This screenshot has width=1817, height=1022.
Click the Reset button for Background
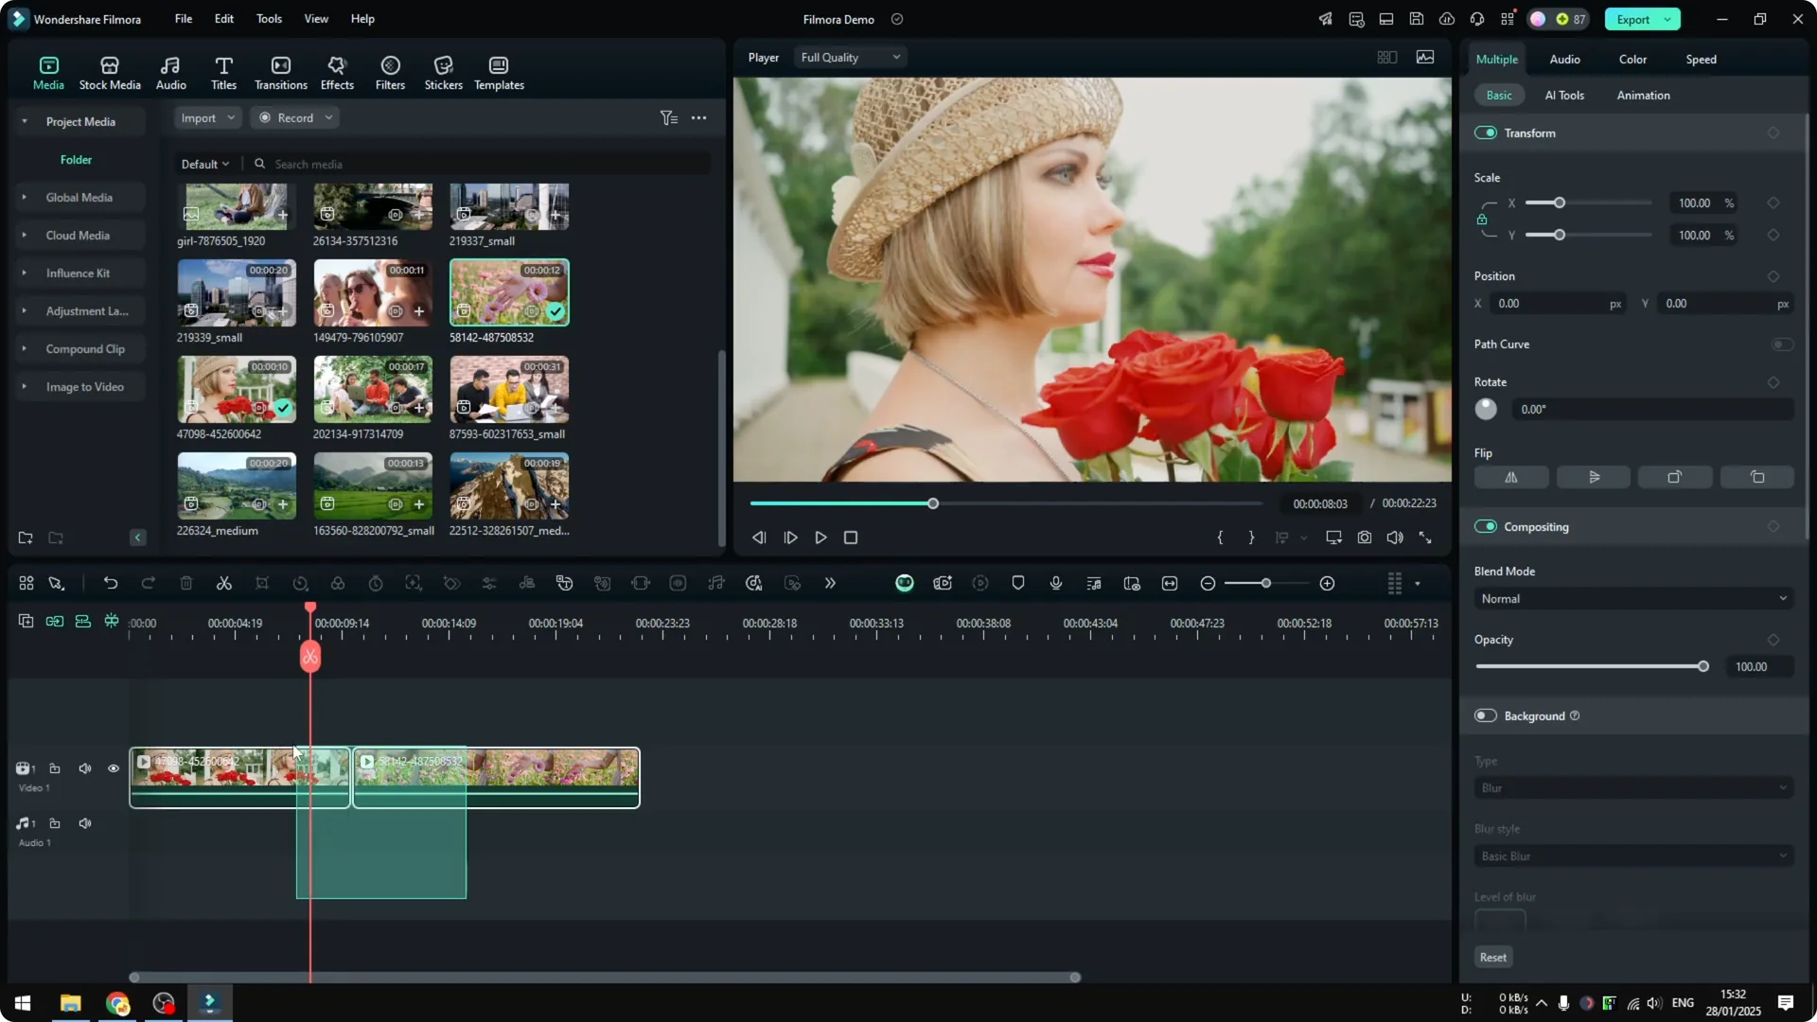1492,957
